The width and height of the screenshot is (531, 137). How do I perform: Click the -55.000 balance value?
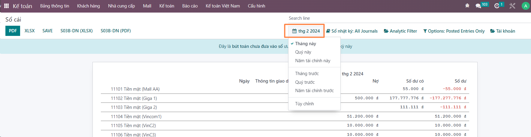(454, 89)
